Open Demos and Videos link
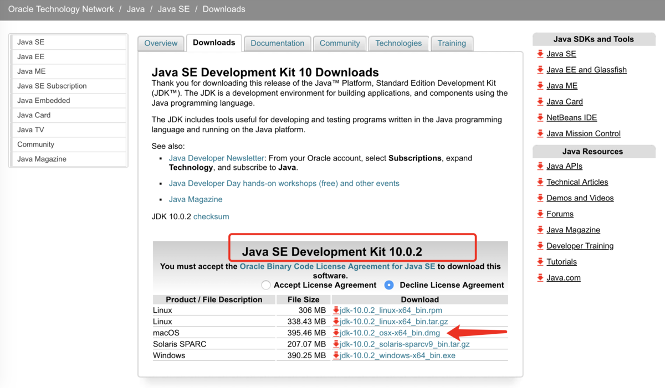This screenshot has width=665, height=388. point(580,198)
